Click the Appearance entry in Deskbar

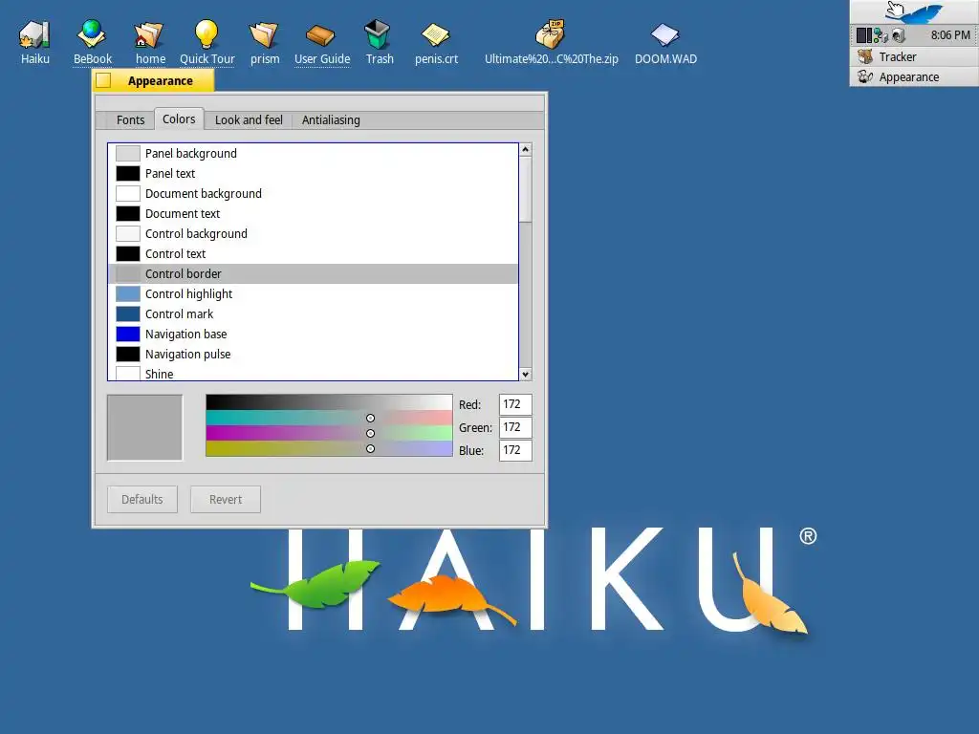click(914, 76)
